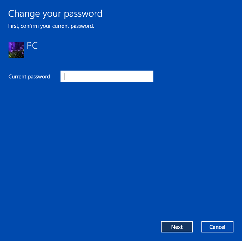Viewport: 242px width, 241px height.
Task: Click the account picture icon
Action: coord(16,50)
